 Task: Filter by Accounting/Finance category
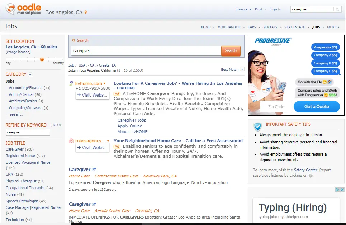[25, 88]
